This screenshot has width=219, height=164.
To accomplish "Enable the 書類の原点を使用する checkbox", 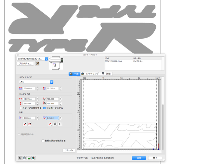I will click(x=43, y=141).
